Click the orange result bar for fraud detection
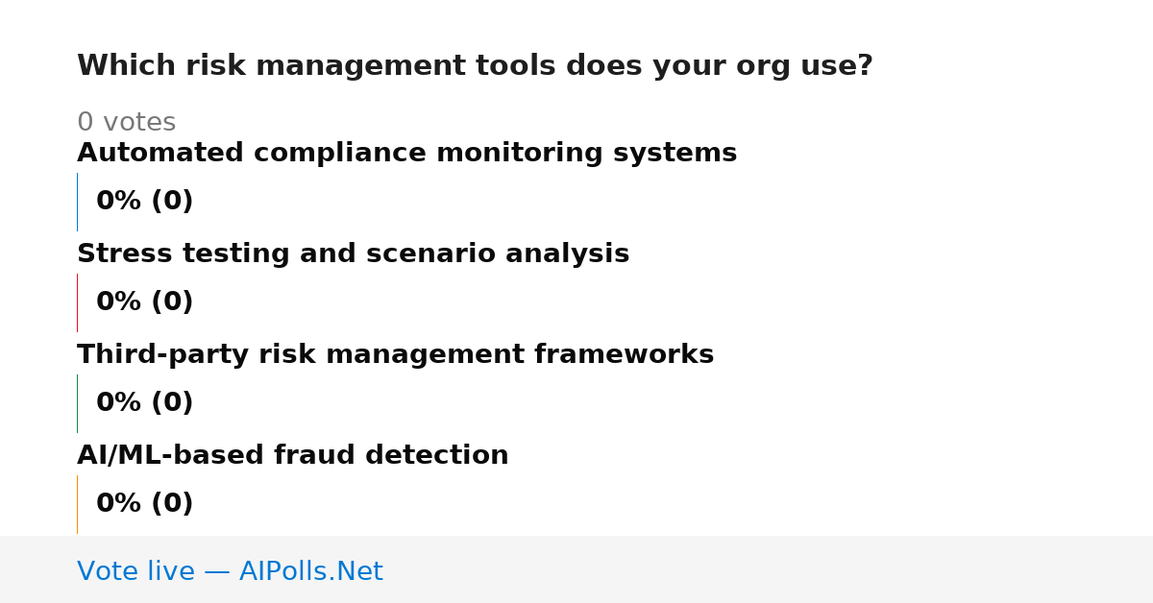This screenshot has width=1153, height=603. click(77, 504)
